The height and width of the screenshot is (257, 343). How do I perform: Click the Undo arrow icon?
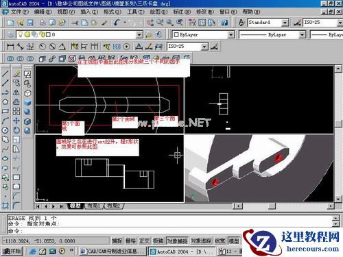117,23
